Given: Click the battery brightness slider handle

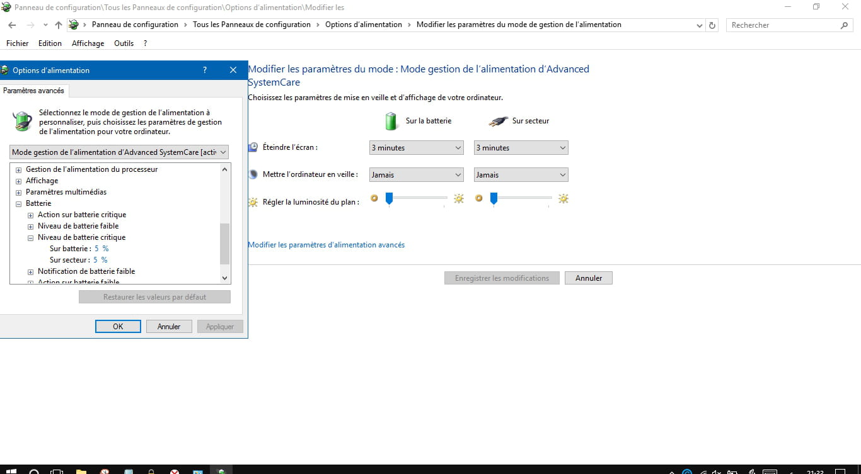Looking at the screenshot, I should (389, 199).
